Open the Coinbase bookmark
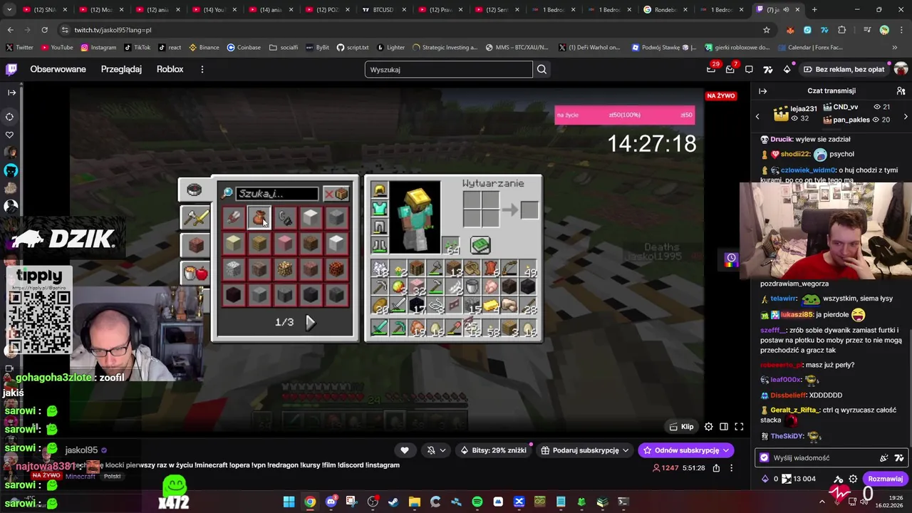The height and width of the screenshot is (513, 912). tap(244, 48)
